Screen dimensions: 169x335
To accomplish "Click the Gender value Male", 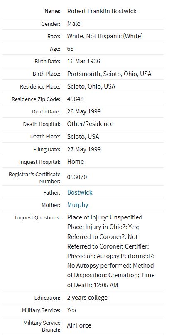I will [73, 24].
